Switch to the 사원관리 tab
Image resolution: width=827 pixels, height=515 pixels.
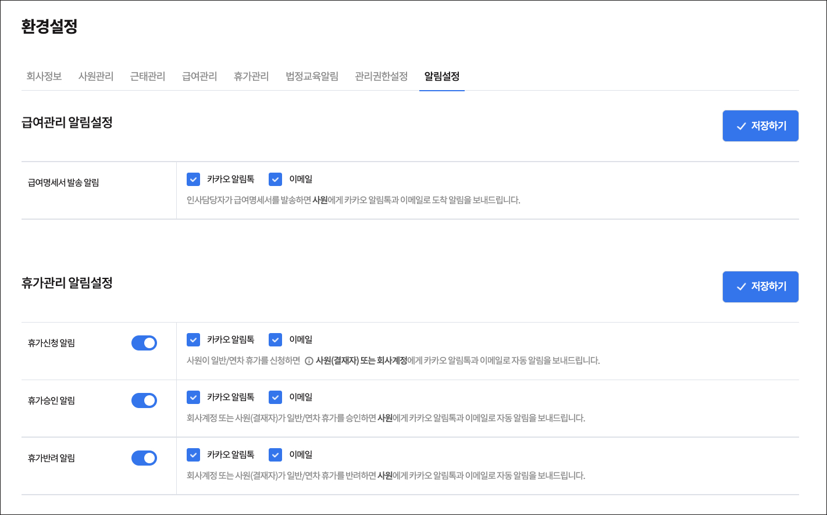(96, 76)
